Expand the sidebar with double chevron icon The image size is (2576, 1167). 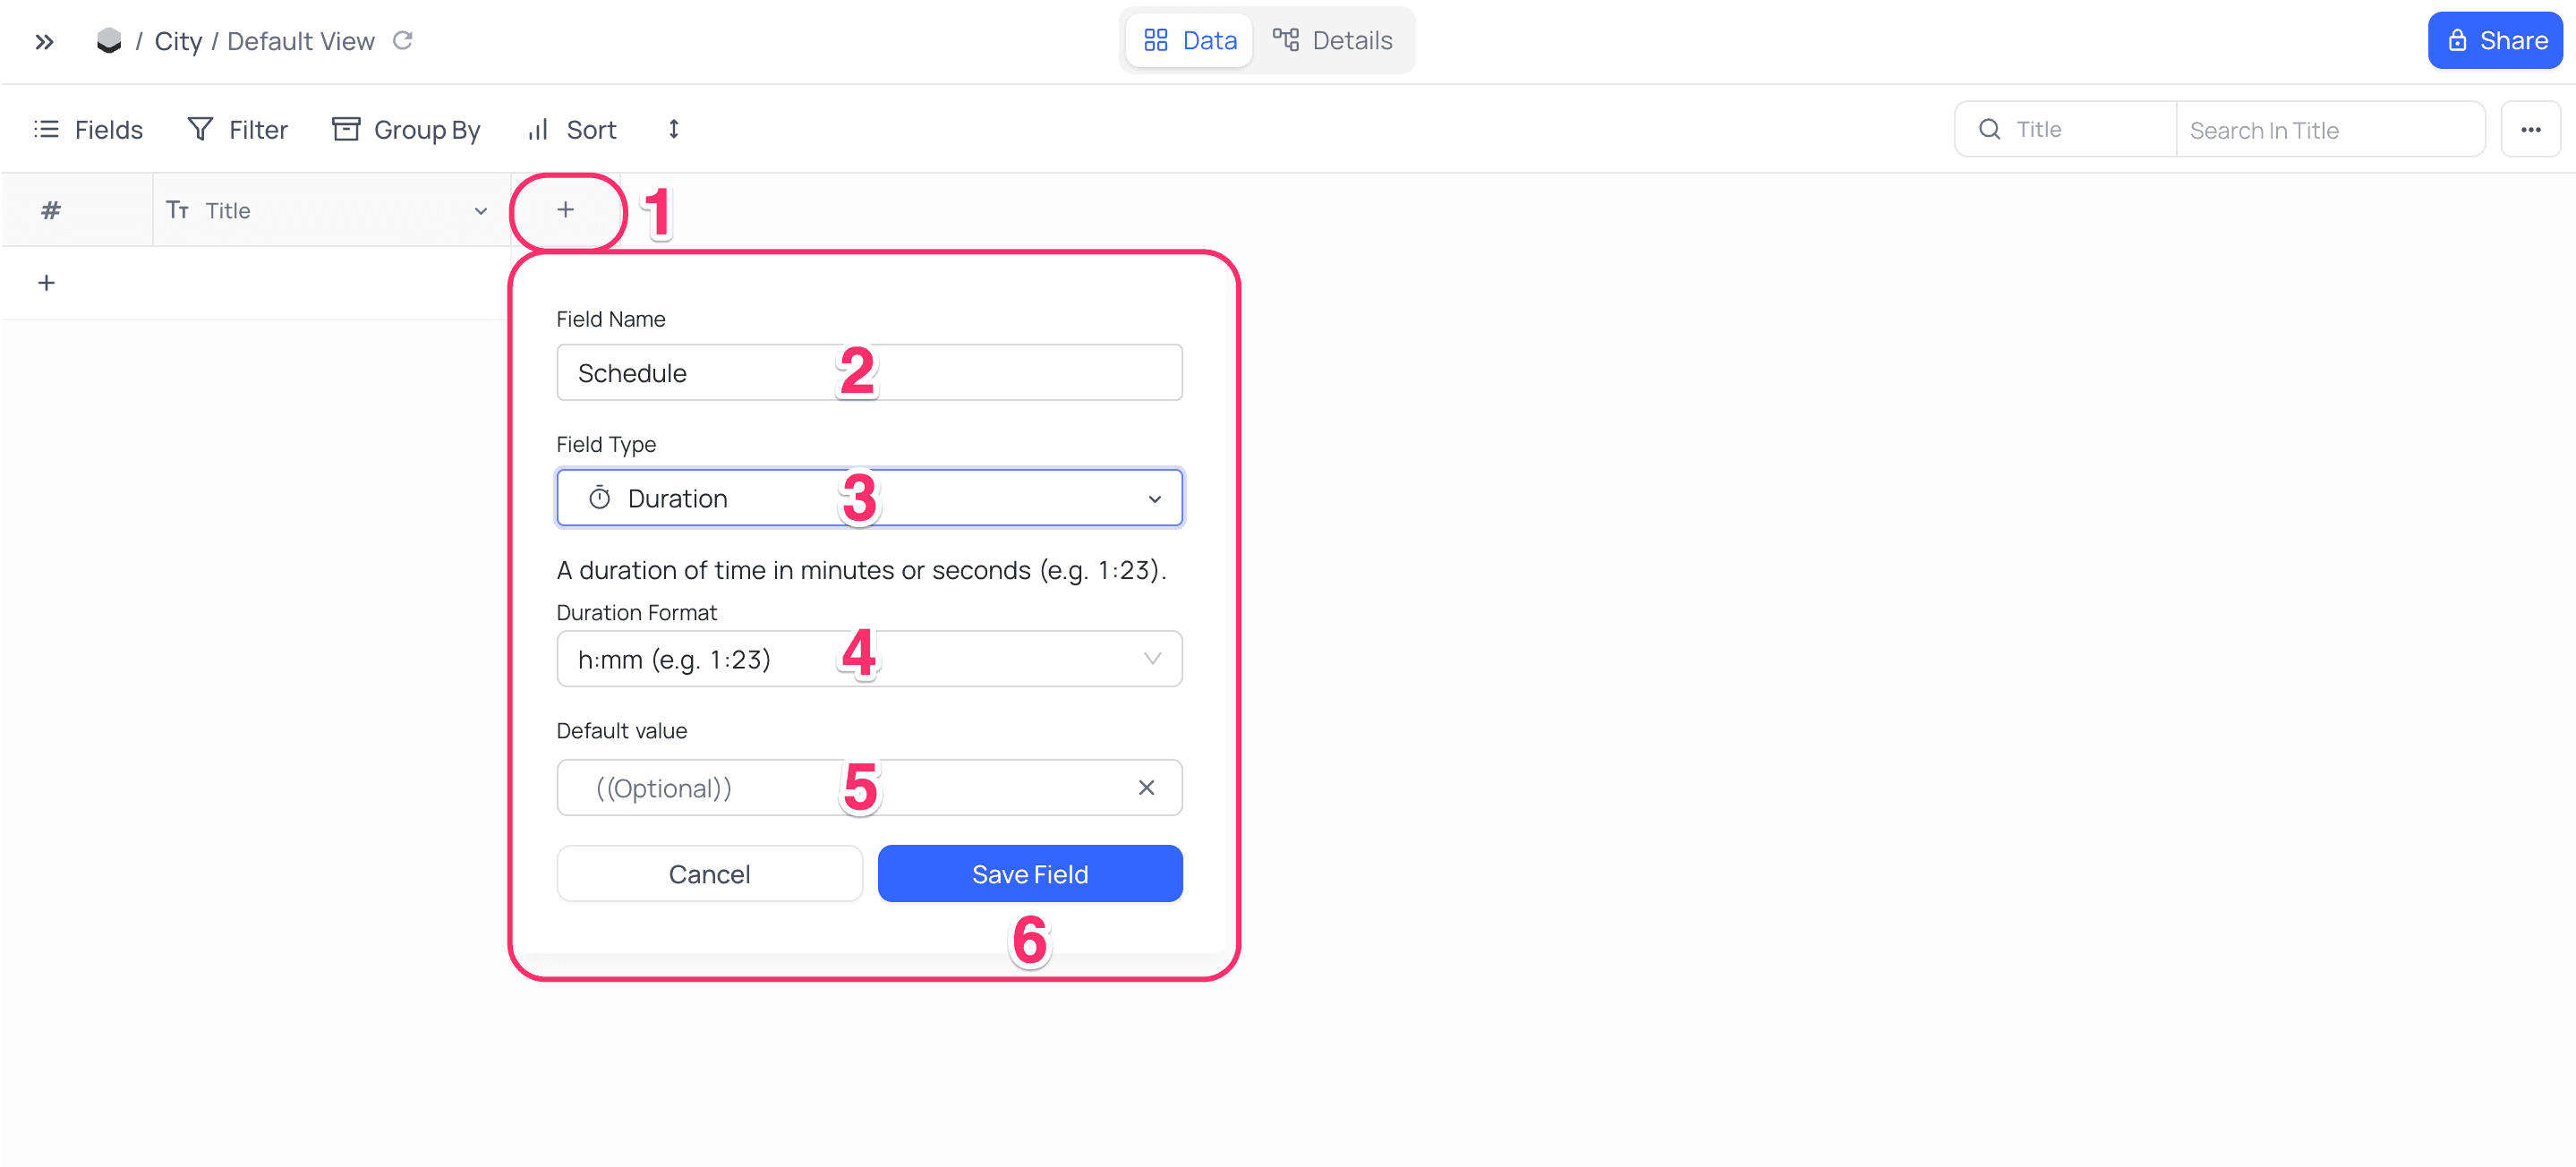tap(44, 41)
